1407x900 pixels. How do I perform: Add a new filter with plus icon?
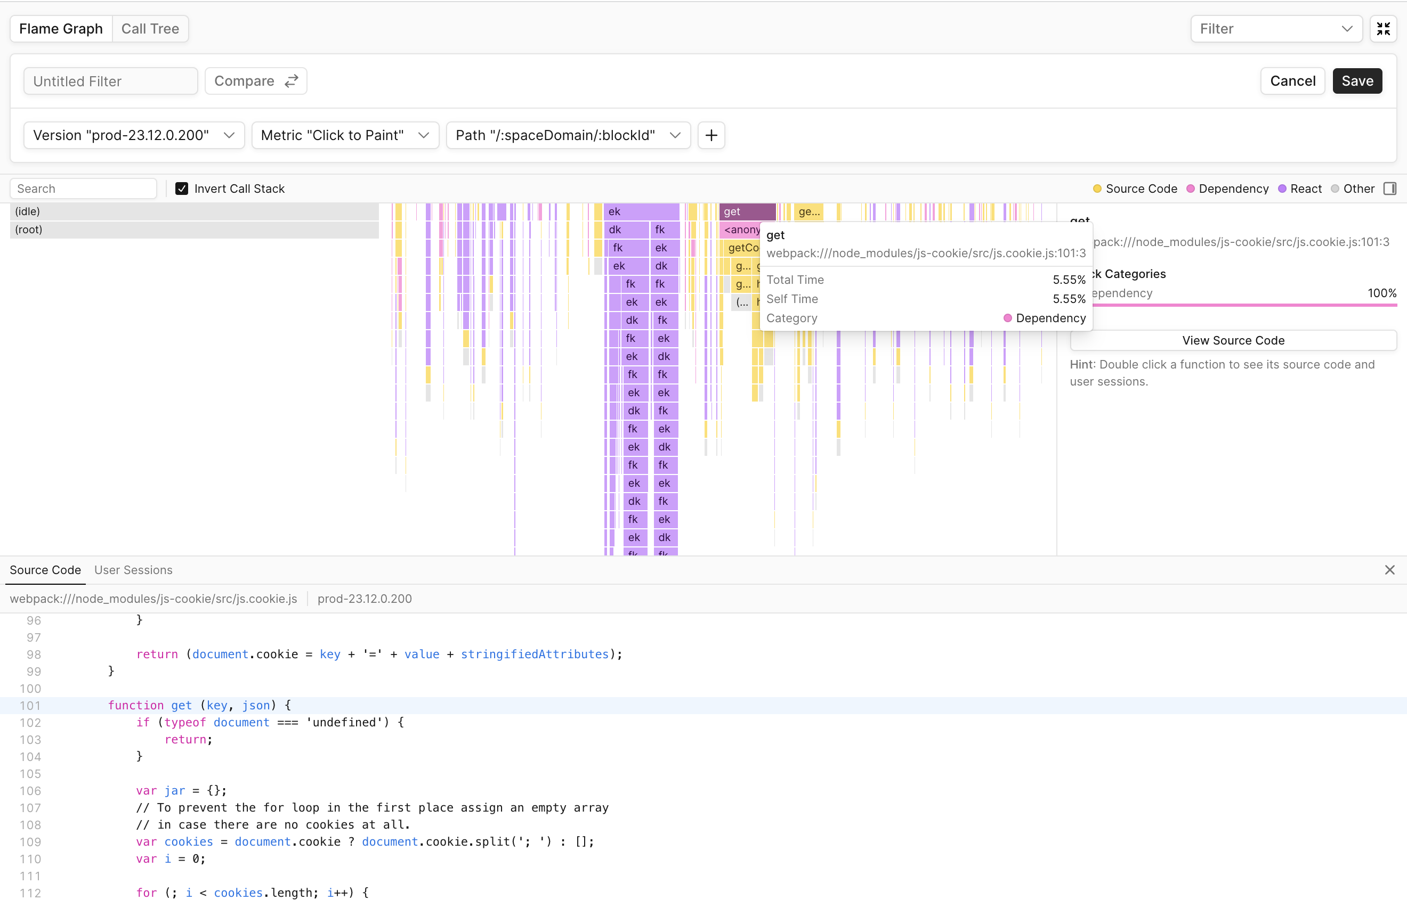click(x=711, y=135)
